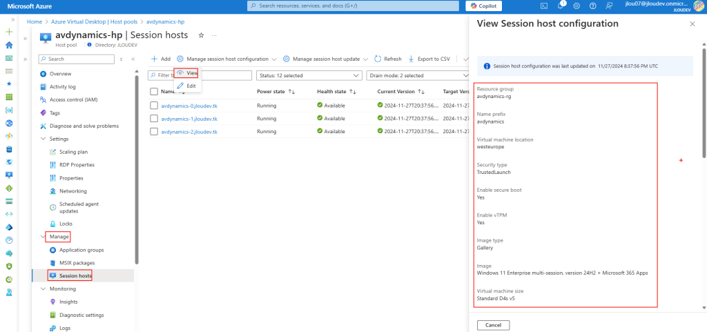Click Export to CSV in the toolbar
Image resolution: width=707 pixels, height=332 pixels.
(429, 59)
